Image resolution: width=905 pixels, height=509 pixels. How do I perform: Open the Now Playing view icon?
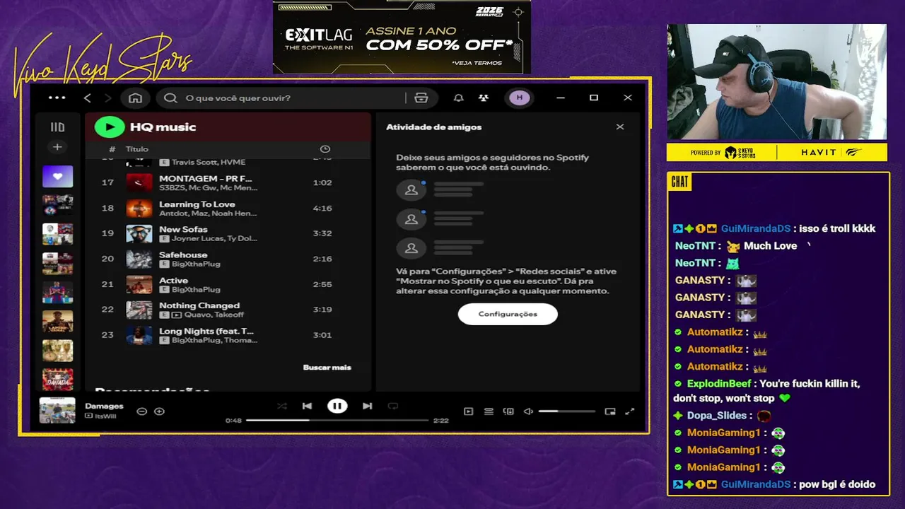[x=468, y=411]
